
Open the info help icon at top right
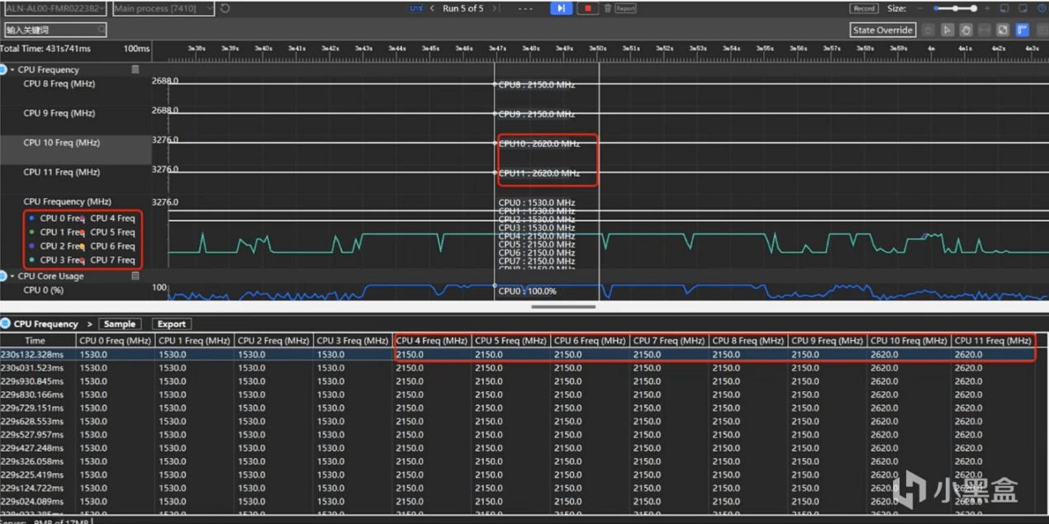pos(1042,8)
